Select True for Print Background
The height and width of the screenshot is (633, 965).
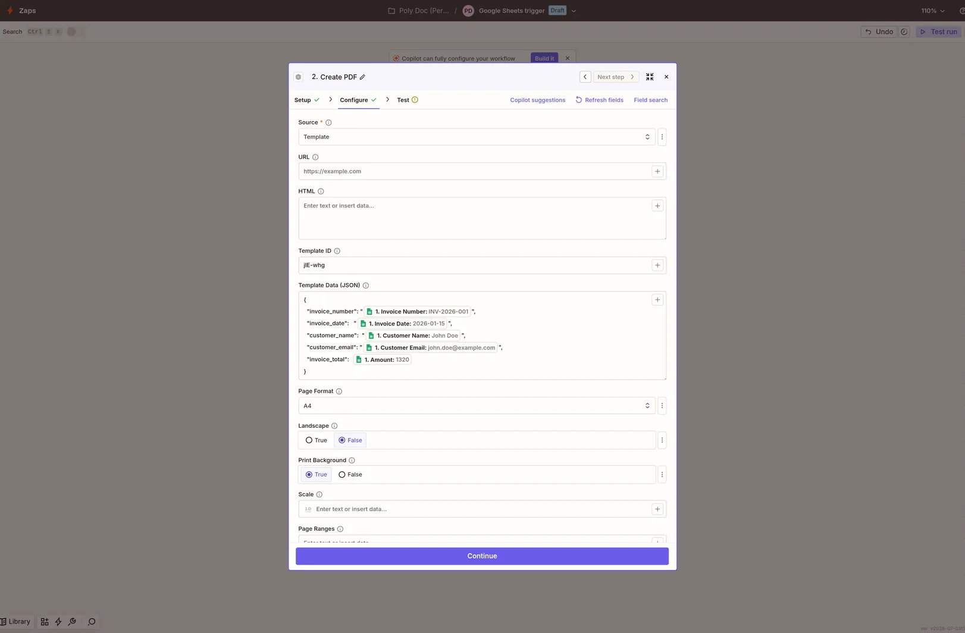[317, 475]
